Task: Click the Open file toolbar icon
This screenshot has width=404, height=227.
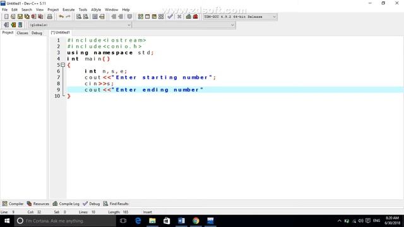Action: [x=13, y=17]
